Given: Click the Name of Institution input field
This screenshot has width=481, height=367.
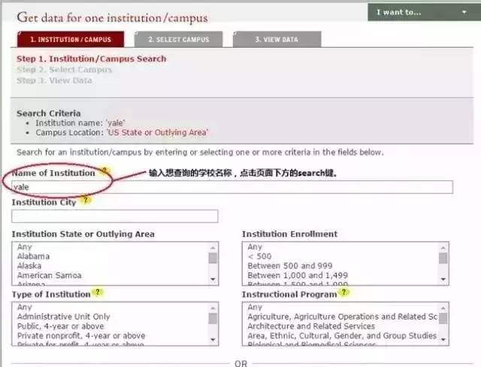Looking at the screenshot, I should click(x=232, y=187).
